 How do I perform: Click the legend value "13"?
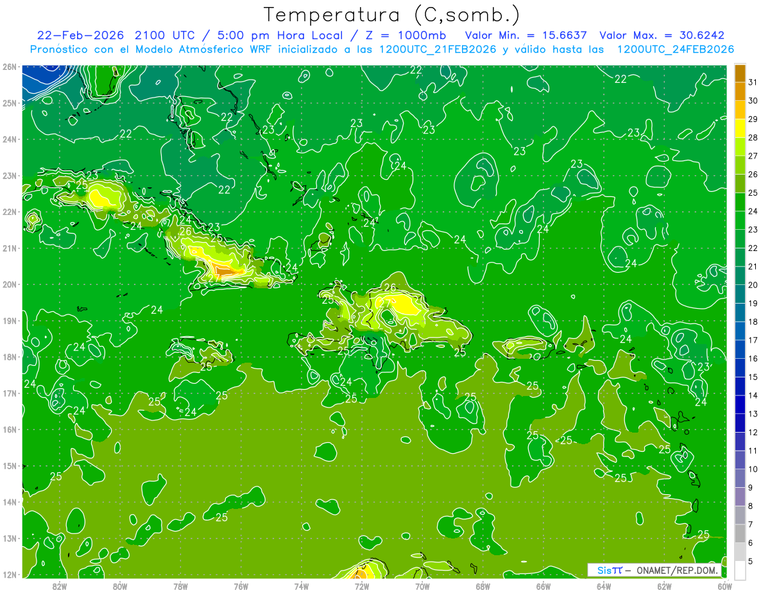(x=753, y=414)
